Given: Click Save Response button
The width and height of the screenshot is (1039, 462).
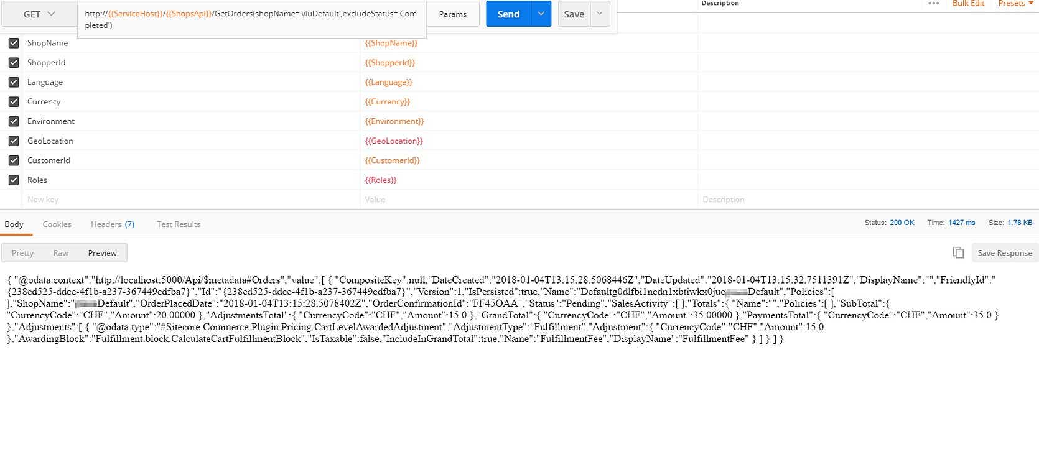Looking at the screenshot, I should pos(1005,253).
